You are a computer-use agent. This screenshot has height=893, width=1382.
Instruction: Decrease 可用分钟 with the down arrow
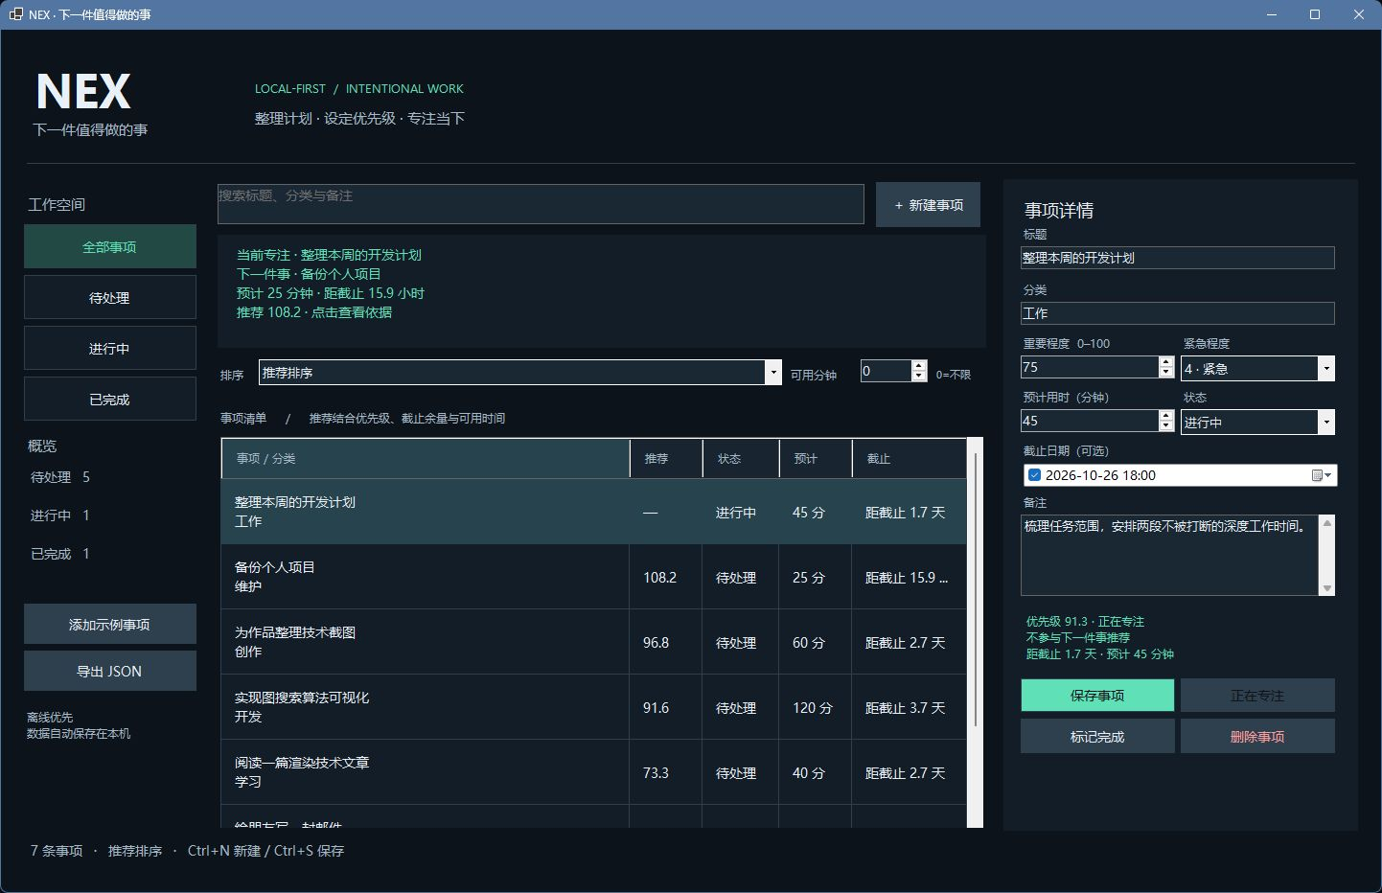(920, 376)
